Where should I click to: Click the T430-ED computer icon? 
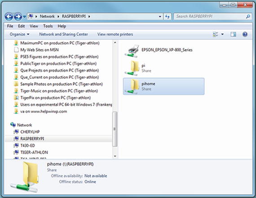click(16, 145)
